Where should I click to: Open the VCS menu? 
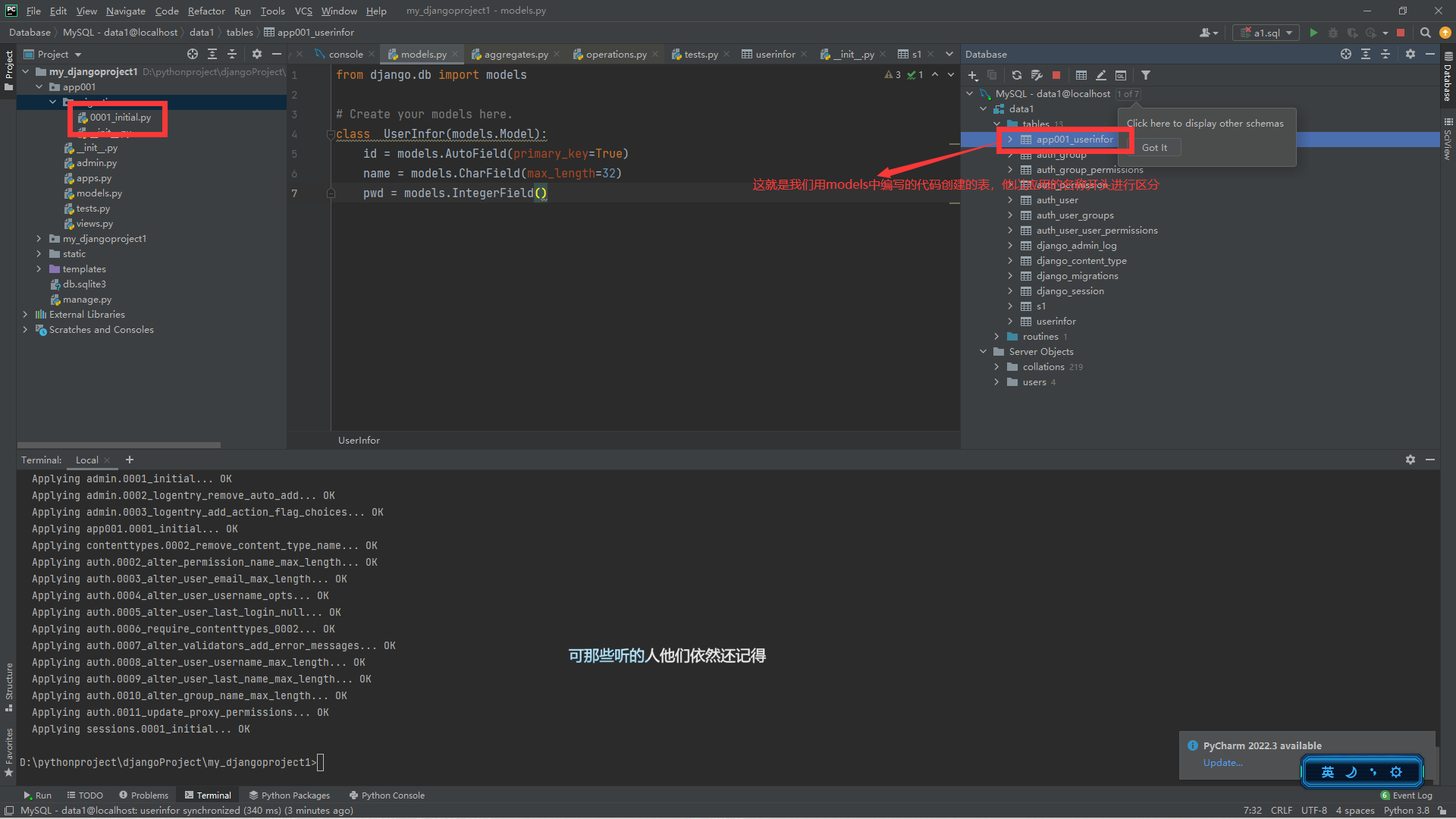[x=303, y=11]
